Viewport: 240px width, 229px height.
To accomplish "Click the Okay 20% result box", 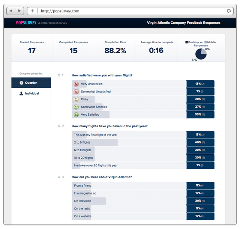I will point(200,99).
